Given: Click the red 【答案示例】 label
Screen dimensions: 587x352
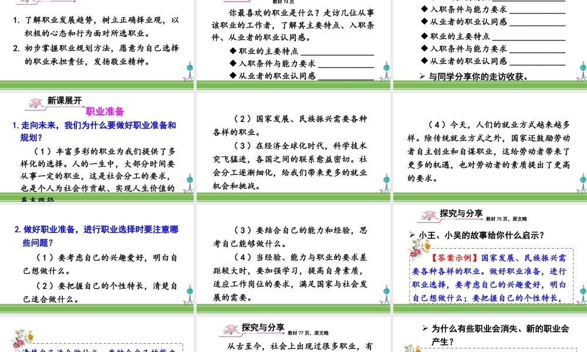Looking at the screenshot, I should (x=454, y=258).
